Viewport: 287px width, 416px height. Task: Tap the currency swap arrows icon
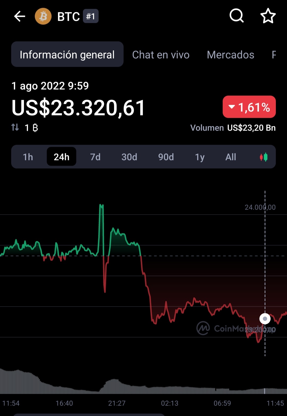click(15, 128)
